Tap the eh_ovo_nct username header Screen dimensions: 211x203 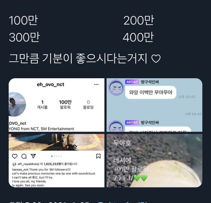(51, 84)
